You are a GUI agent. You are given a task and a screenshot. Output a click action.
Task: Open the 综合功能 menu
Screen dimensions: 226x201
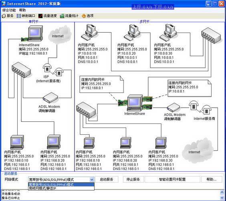pos(9,10)
